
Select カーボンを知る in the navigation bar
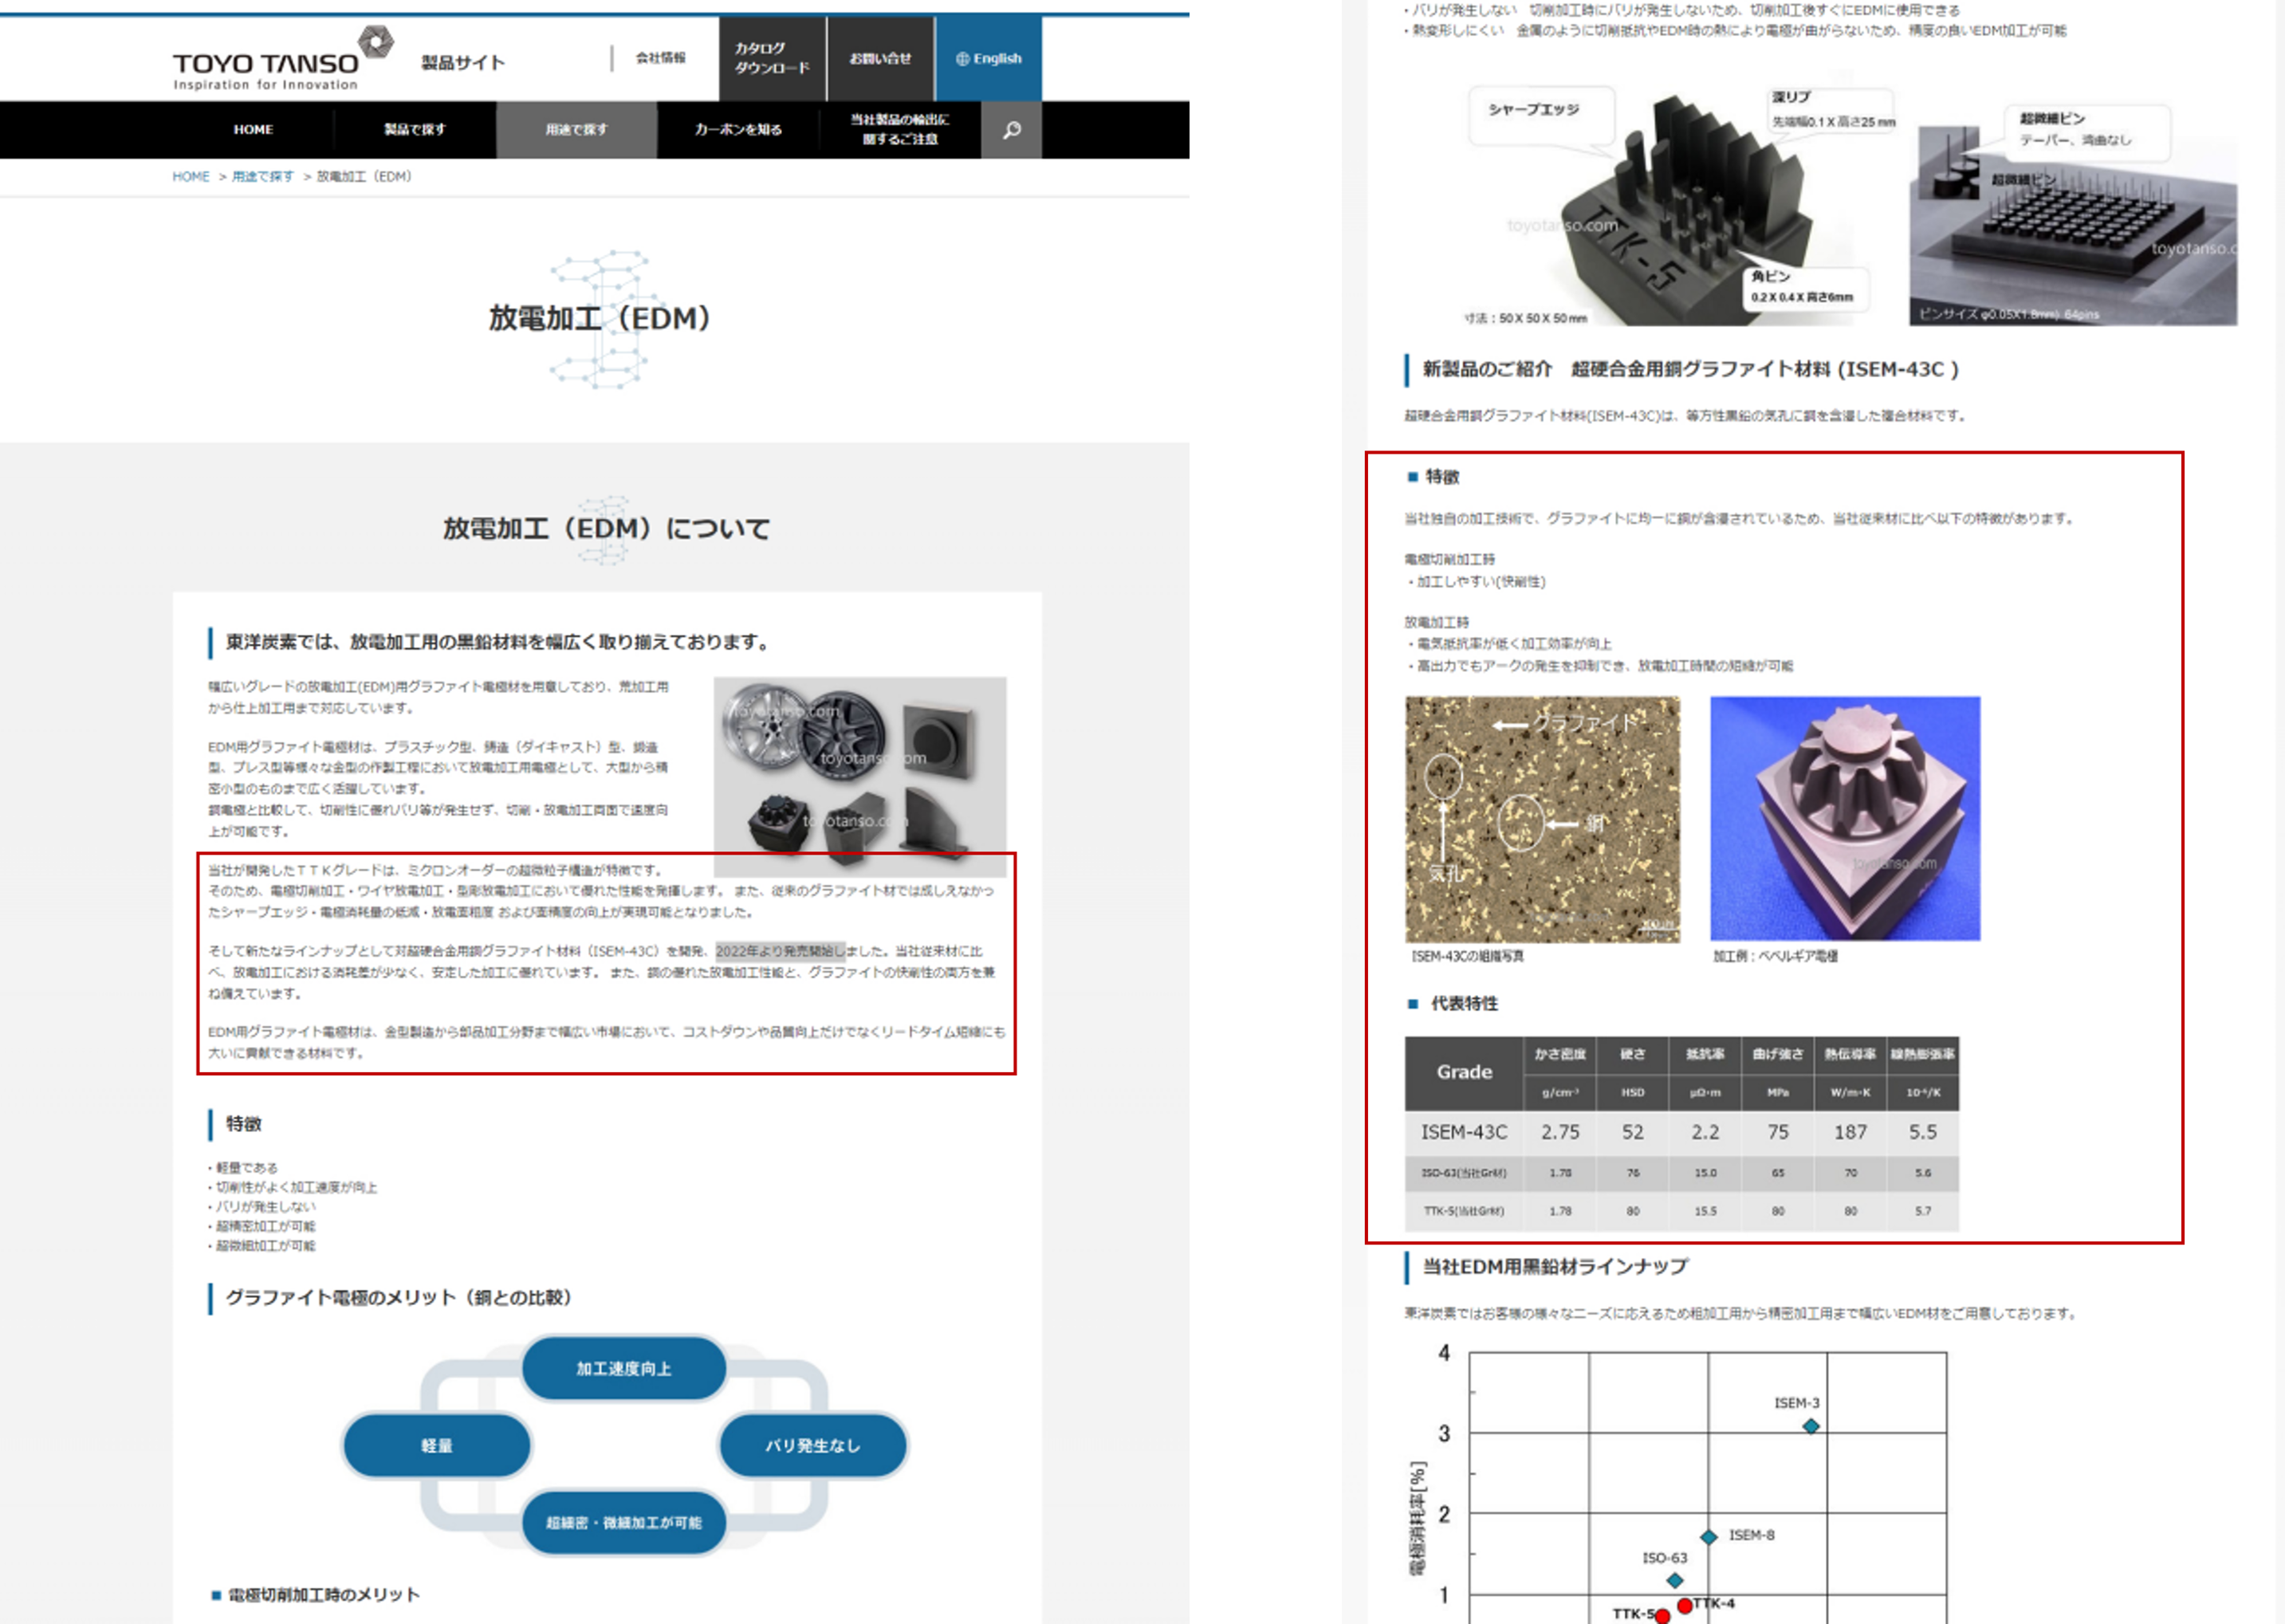(738, 130)
